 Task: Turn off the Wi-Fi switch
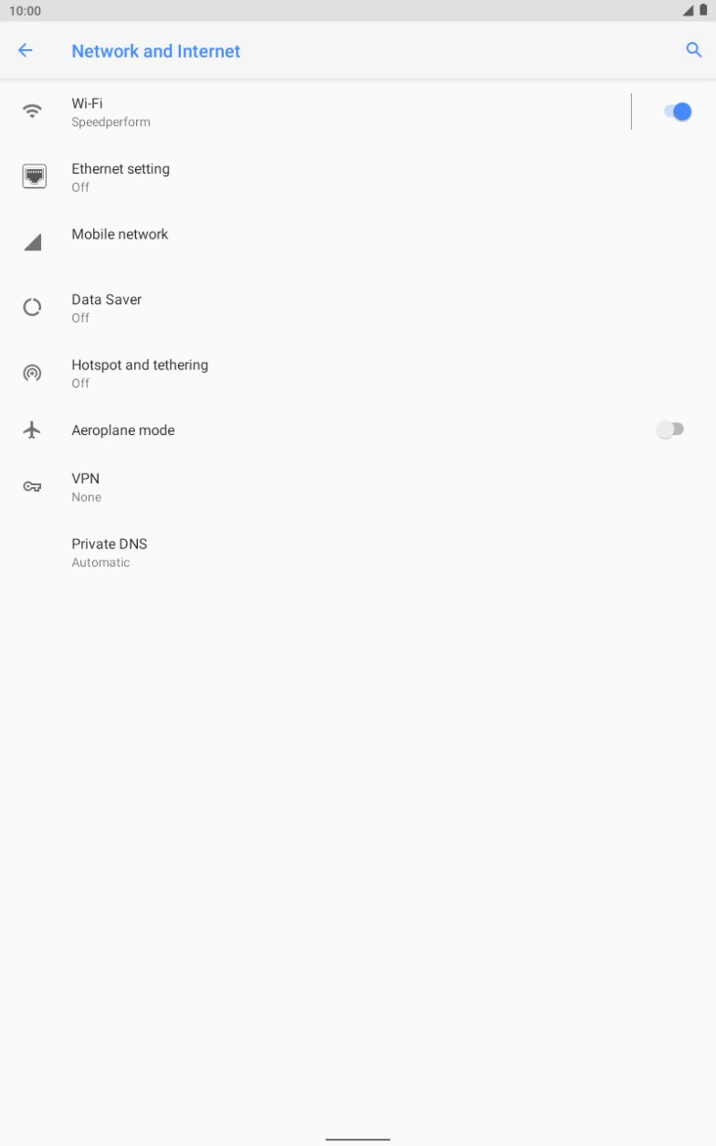[x=678, y=111]
